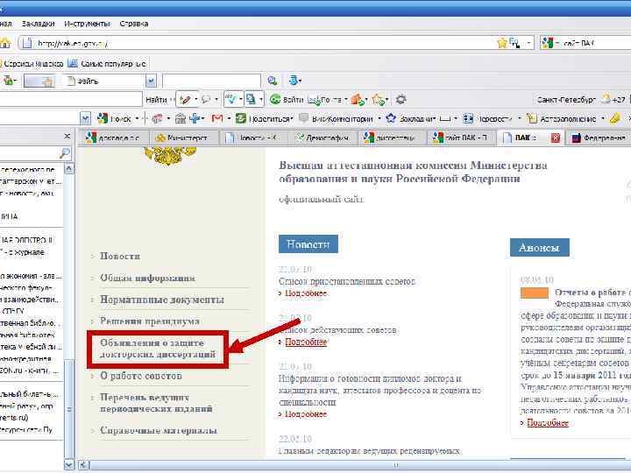
Task: Close the left sidebar panel with the X
Action: (x=67, y=137)
